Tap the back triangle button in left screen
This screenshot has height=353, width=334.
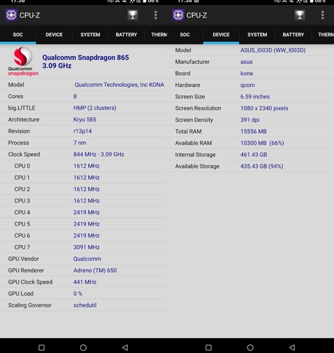click(x=125, y=347)
